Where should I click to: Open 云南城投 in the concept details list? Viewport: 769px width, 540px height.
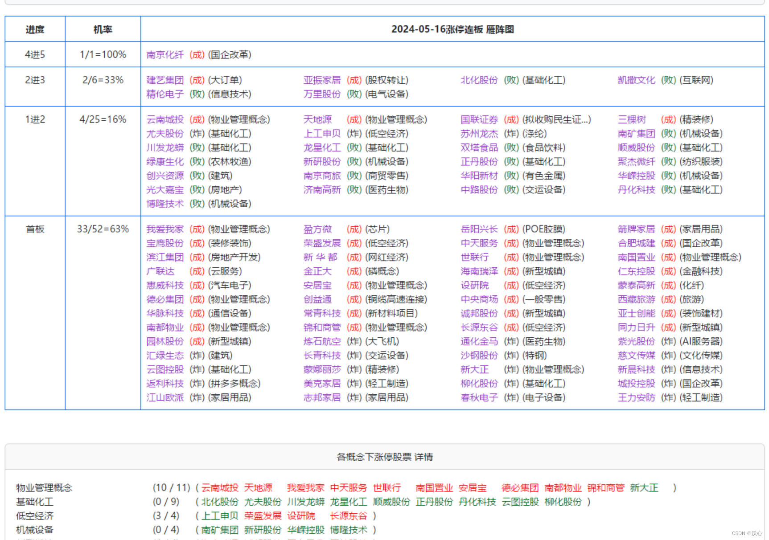click(220, 488)
